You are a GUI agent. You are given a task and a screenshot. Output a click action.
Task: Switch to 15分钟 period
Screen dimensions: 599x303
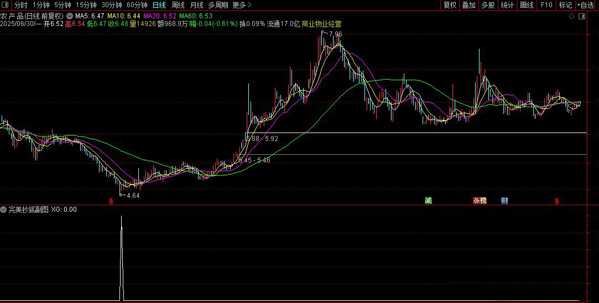(86, 5)
